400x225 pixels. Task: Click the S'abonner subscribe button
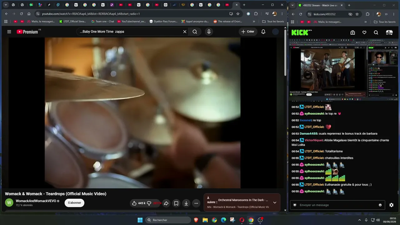pyautogui.click(x=74, y=203)
